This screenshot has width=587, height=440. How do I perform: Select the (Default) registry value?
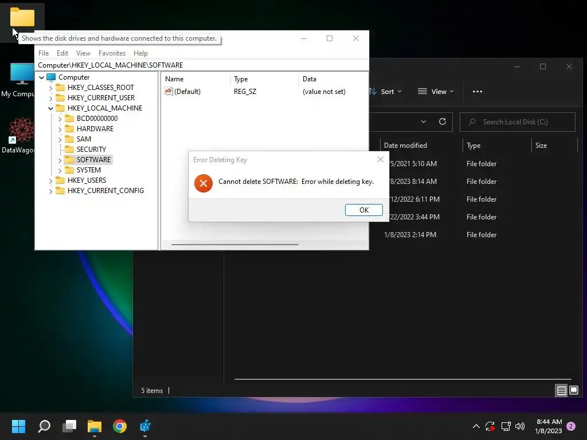click(187, 91)
